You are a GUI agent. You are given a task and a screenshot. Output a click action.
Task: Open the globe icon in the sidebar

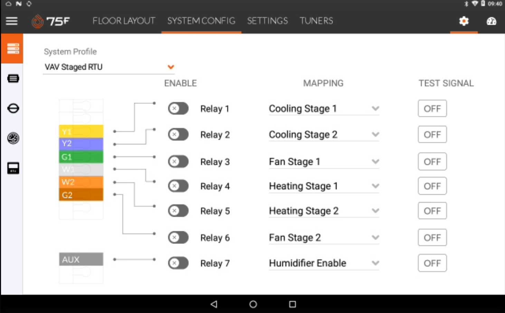point(12,138)
